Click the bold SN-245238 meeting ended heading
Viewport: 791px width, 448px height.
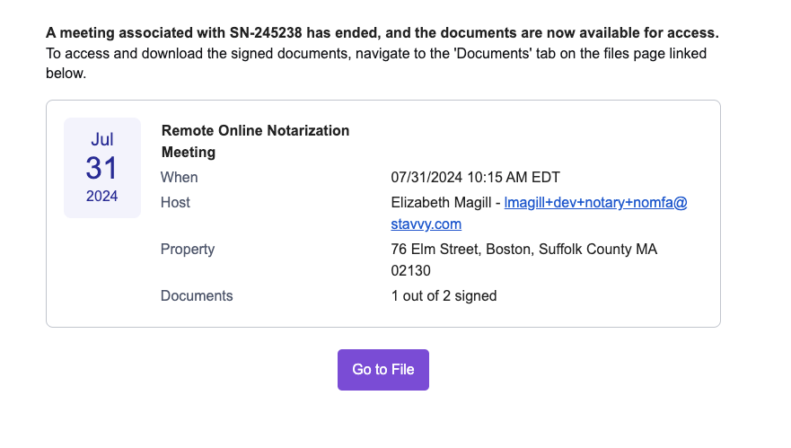pyautogui.click(x=382, y=33)
